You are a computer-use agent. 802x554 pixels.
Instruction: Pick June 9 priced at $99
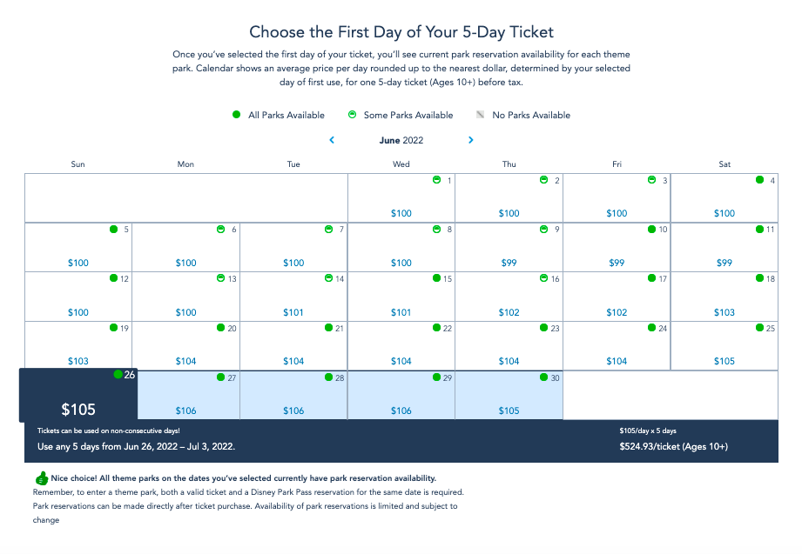coord(509,246)
